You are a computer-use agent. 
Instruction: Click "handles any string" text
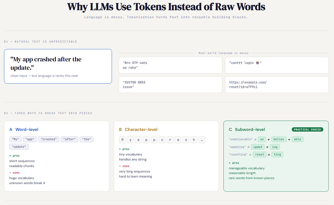tap(133, 159)
